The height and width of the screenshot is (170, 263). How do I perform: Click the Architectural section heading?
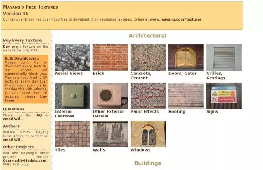coord(148,36)
